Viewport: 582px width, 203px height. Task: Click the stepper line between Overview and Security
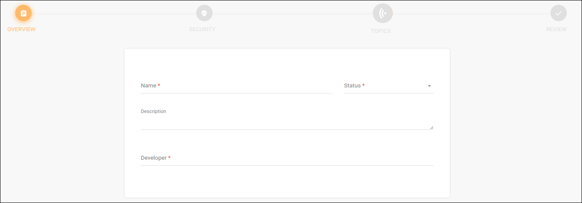[x=113, y=13]
